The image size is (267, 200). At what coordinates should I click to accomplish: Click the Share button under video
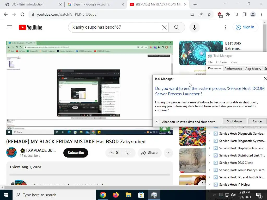coord(149,153)
